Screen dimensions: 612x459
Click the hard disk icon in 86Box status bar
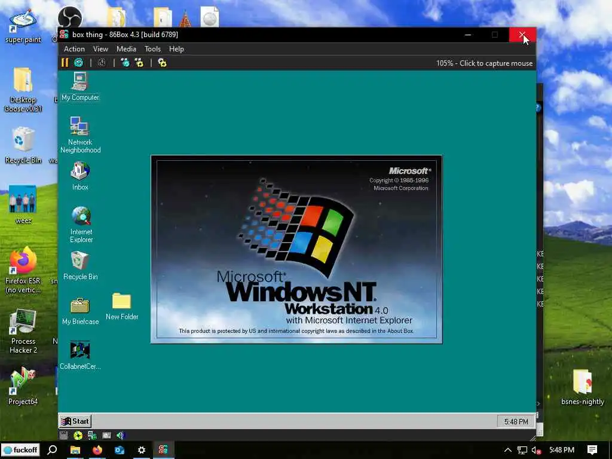tap(106, 435)
